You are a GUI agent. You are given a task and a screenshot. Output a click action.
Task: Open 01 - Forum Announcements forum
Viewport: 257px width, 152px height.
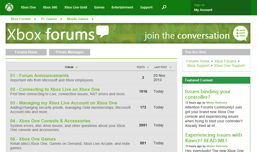point(39,75)
